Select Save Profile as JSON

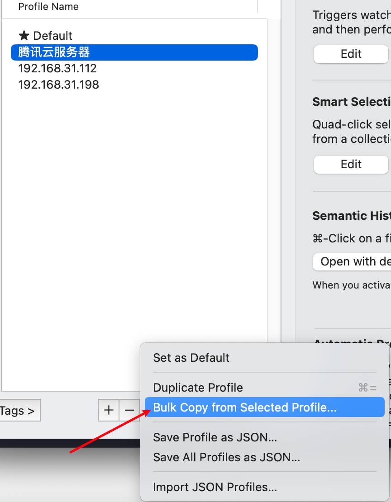click(215, 437)
